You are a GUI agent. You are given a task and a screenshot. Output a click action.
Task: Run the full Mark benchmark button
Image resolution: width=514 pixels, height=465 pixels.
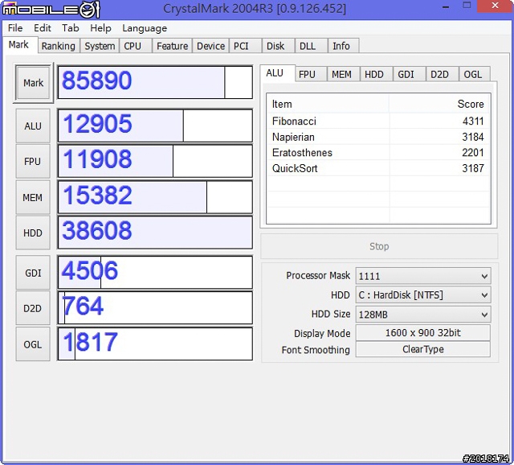(x=33, y=83)
